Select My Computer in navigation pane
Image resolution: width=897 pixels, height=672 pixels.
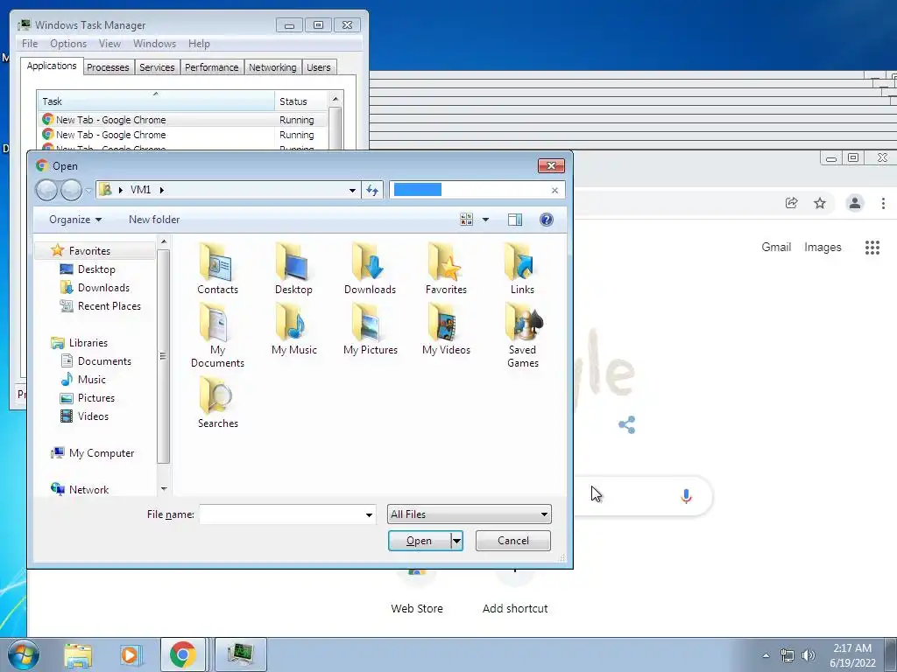pyautogui.click(x=102, y=453)
